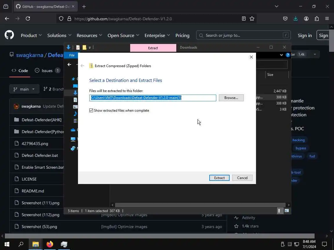Click the dialog's back arrow
This screenshot has width=334, height=250.
click(82, 66)
